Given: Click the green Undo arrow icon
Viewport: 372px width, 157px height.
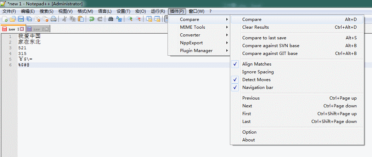Looking at the screenshot, I should click(x=91, y=19).
